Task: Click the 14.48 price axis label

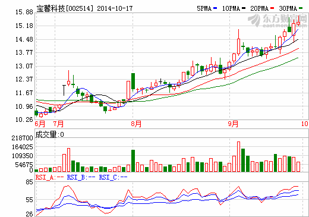Action: 24,39
